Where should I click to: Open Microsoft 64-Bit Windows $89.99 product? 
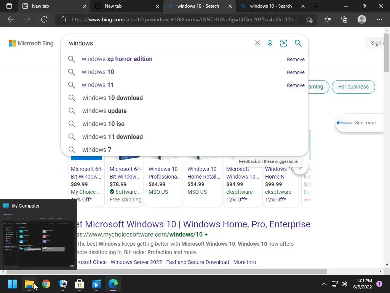click(x=86, y=180)
